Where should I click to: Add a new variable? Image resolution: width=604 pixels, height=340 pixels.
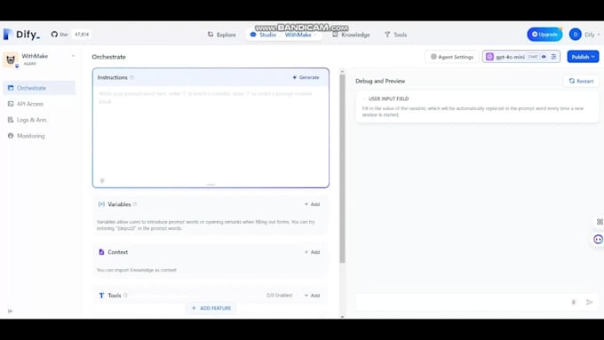pyautogui.click(x=313, y=204)
